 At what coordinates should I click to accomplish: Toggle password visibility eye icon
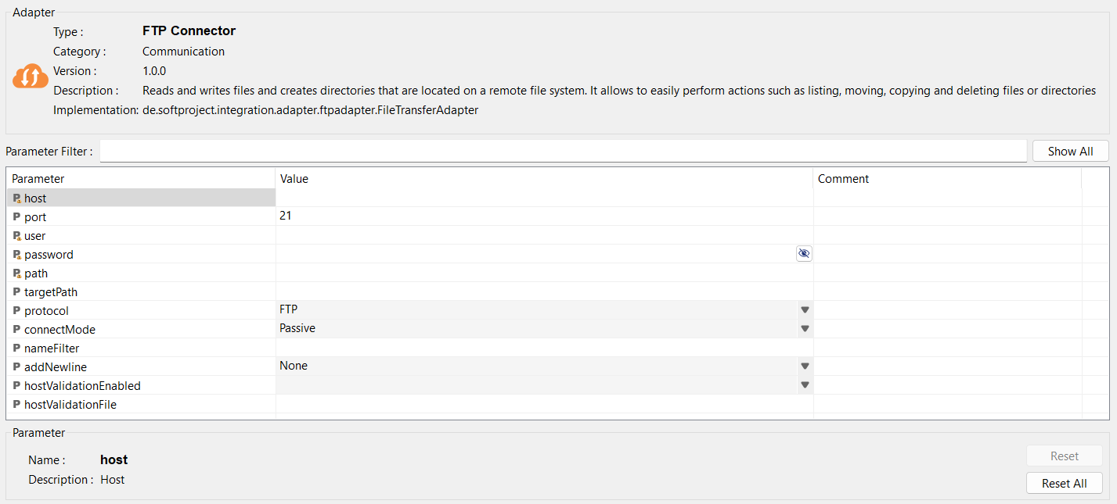point(804,253)
